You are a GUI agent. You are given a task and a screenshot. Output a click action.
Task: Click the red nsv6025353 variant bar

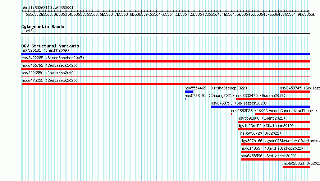(296, 167)
